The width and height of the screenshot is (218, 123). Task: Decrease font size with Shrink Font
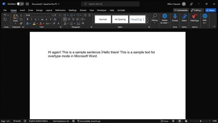pos(59,24)
